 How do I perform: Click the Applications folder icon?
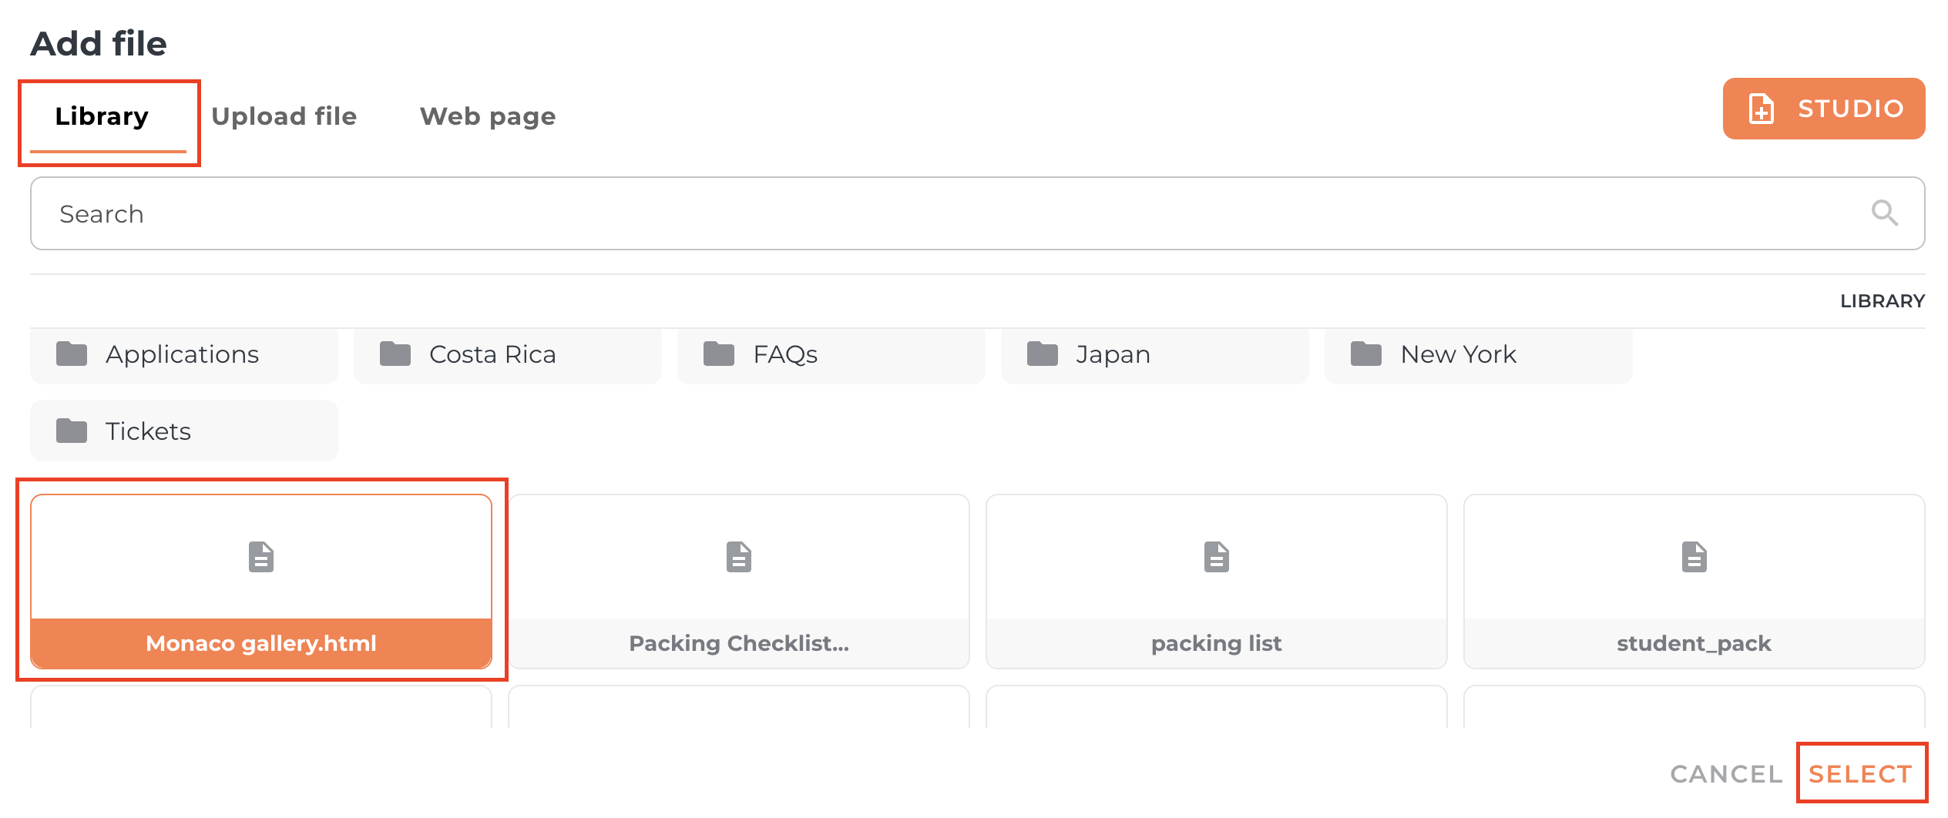tap(72, 354)
